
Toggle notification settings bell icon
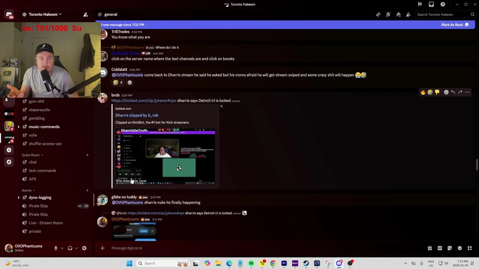tap(388, 15)
